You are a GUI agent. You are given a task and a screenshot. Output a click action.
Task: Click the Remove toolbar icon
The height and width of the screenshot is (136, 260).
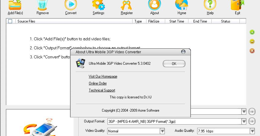(x=43, y=5)
